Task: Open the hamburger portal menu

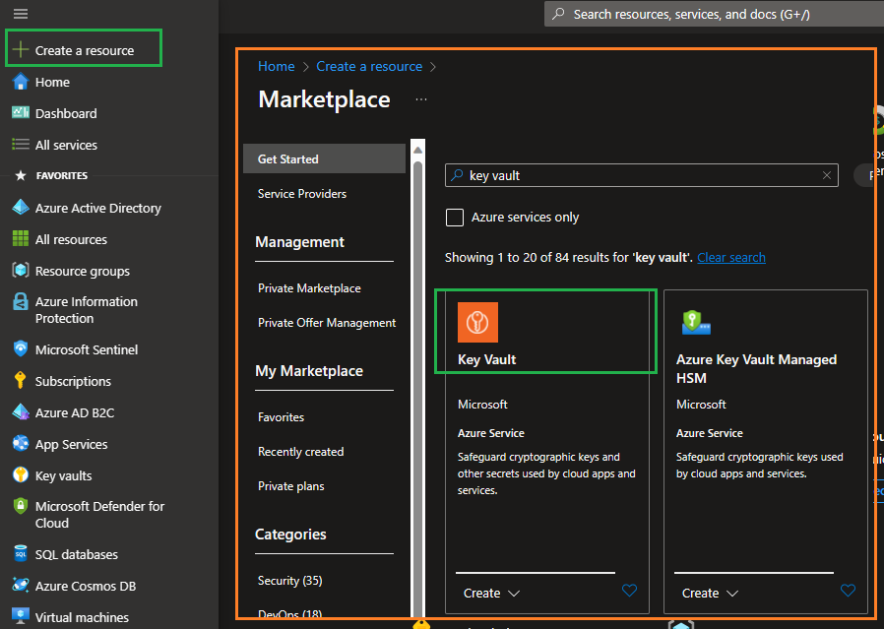Action: pyautogui.click(x=21, y=14)
